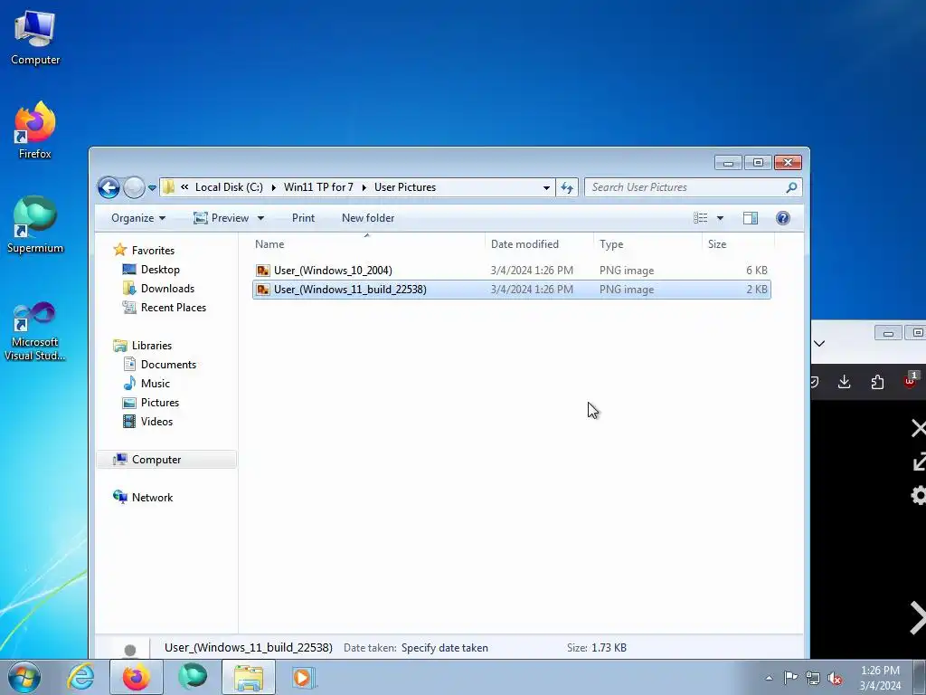Open Computer desktop icon
This screenshot has width=926, height=695.
pos(35,38)
